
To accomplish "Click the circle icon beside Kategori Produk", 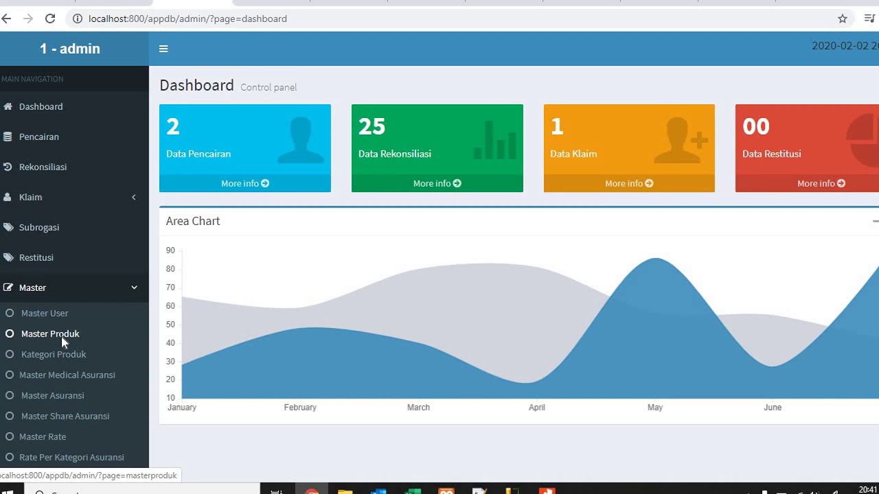I will coord(10,354).
